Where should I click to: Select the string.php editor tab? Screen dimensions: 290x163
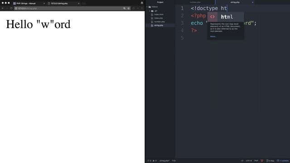tap(235, 2)
